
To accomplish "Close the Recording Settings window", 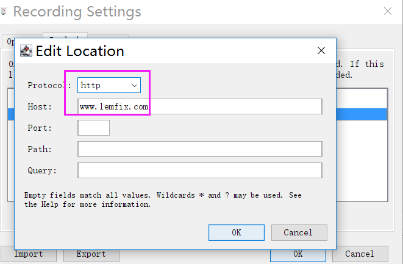I will [388, 11].
